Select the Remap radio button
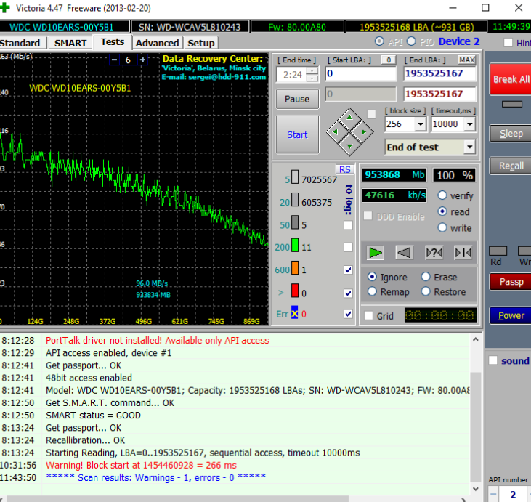The image size is (531, 502). [372, 291]
